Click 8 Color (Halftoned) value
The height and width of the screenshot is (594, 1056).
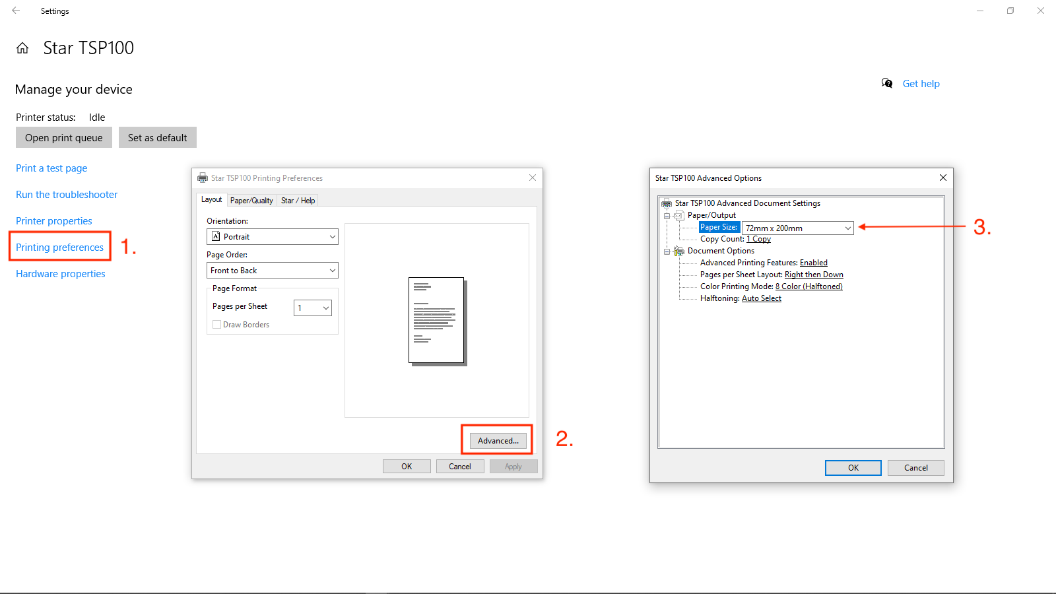[808, 286]
